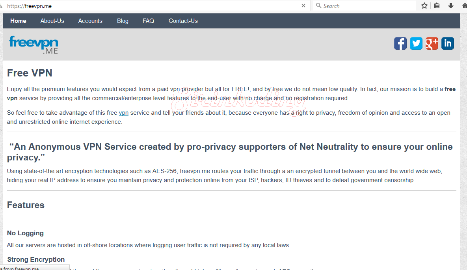The height and width of the screenshot is (270, 467).
Task: Click the freevpn.me logo
Action: pos(33,45)
